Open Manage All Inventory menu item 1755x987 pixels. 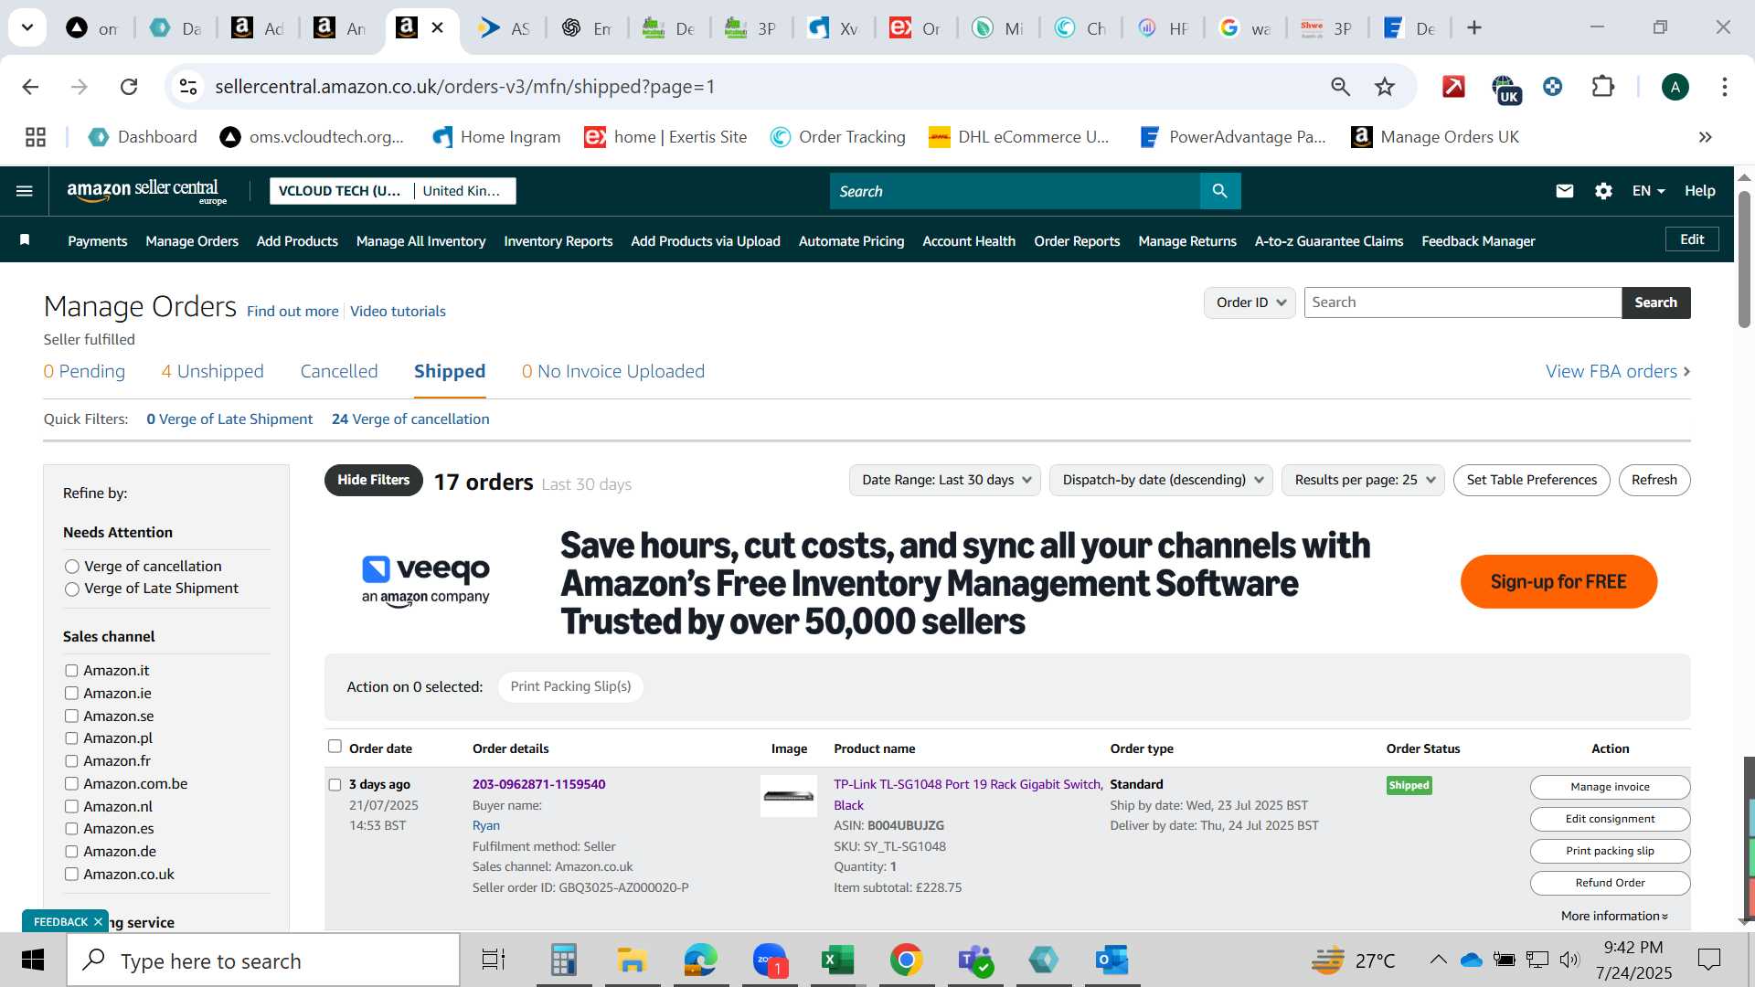(x=420, y=241)
